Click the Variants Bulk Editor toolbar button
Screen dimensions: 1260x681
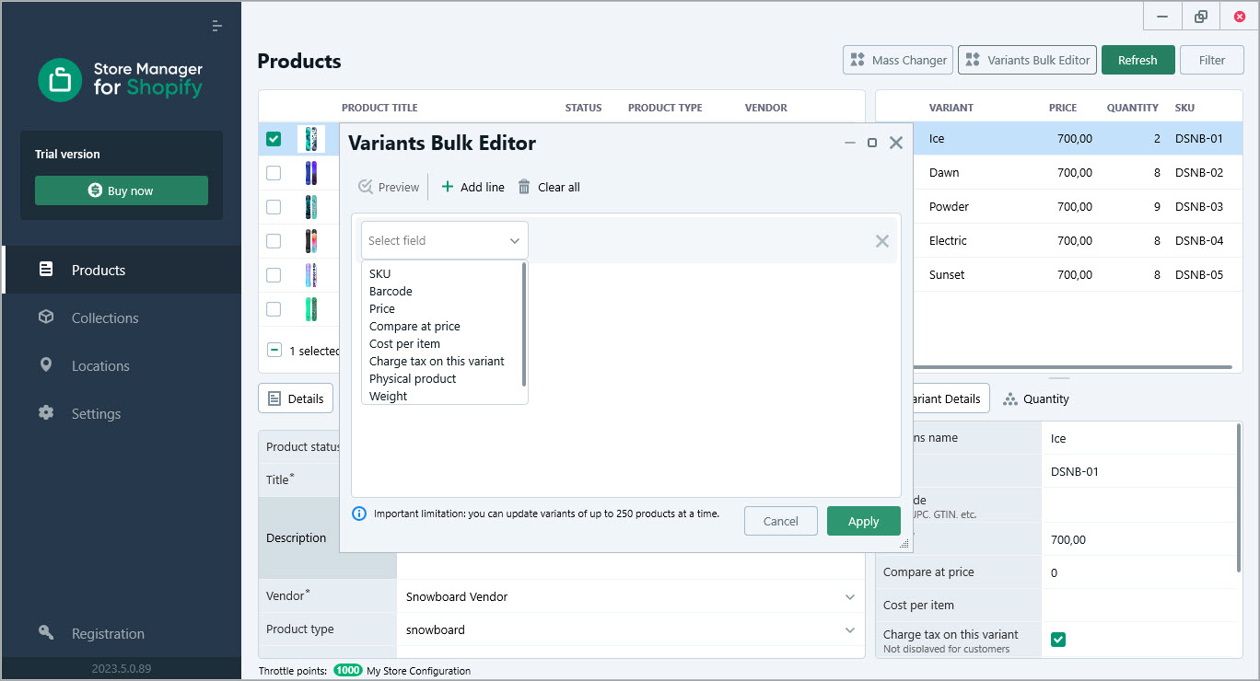pyautogui.click(x=1028, y=60)
